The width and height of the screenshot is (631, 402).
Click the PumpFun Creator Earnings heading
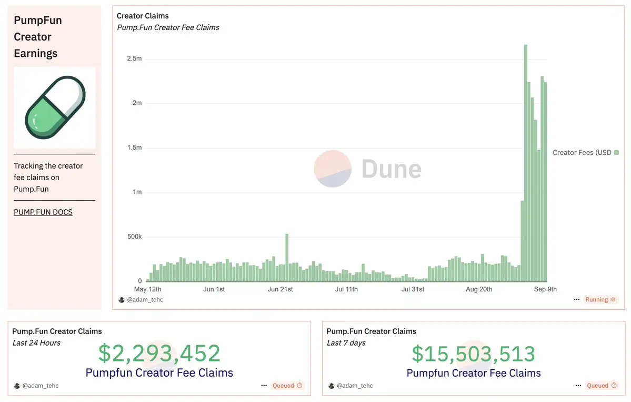tap(38, 37)
